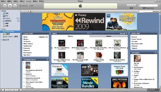Image resolution: width=161 pixels, height=92 pixels.
Task: Open The Green Day Collection album cover
Action: 117,43
